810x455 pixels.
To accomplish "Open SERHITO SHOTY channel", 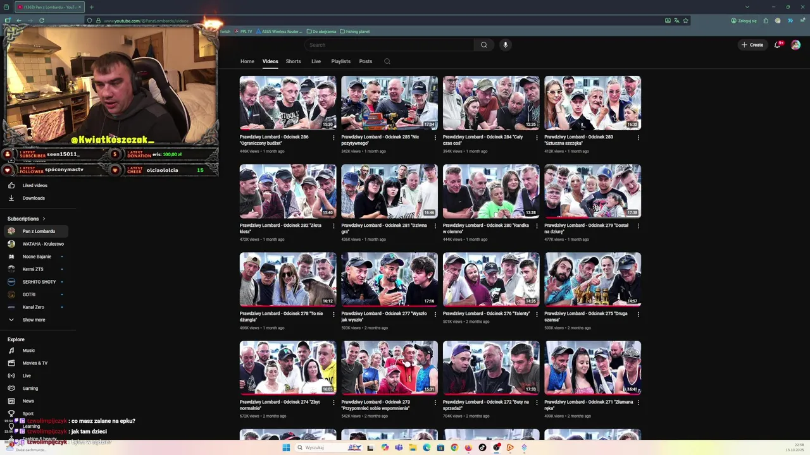I will tap(35, 282).
